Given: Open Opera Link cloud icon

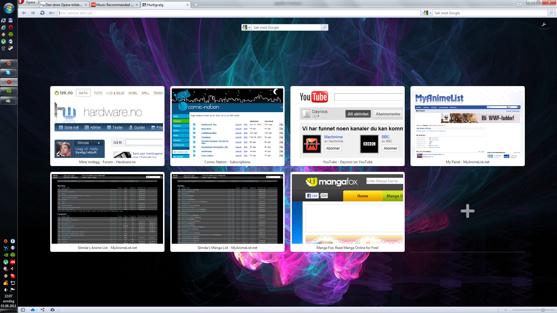Looking at the screenshot, I should pos(33,310).
